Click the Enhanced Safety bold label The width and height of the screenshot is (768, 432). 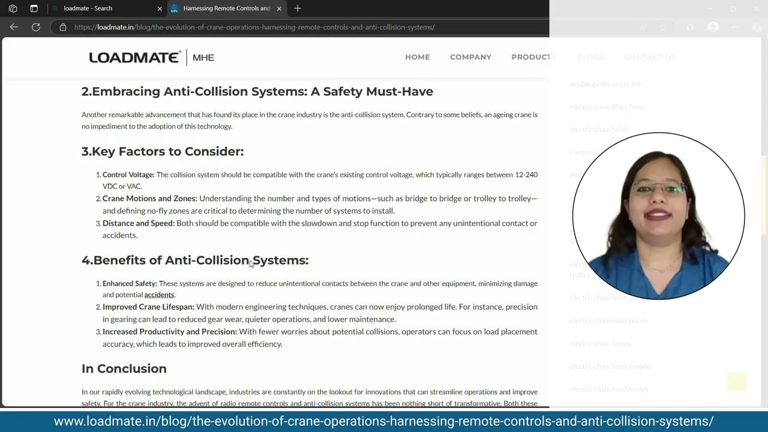point(130,283)
